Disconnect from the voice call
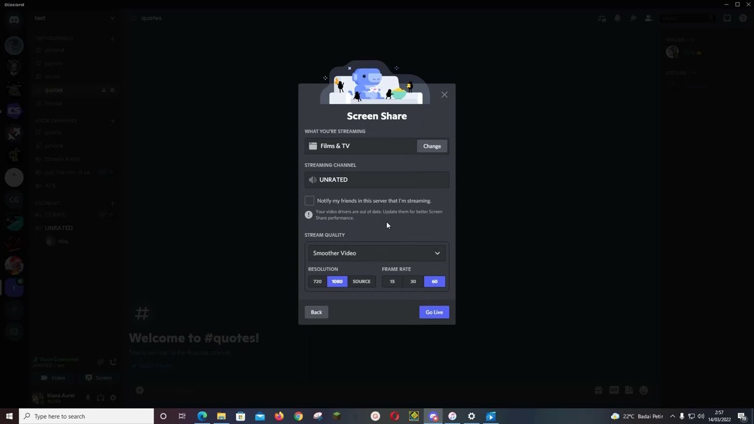Viewport: 754px width, 424px height. click(113, 362)
